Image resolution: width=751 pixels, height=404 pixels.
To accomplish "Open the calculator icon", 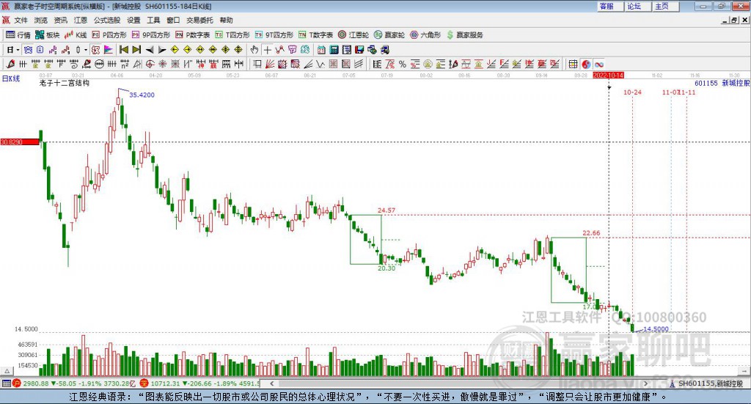I will coord(334,50).
